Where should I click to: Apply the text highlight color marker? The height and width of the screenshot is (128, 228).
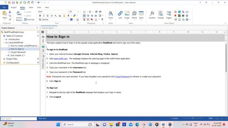[x=74, y=16]
